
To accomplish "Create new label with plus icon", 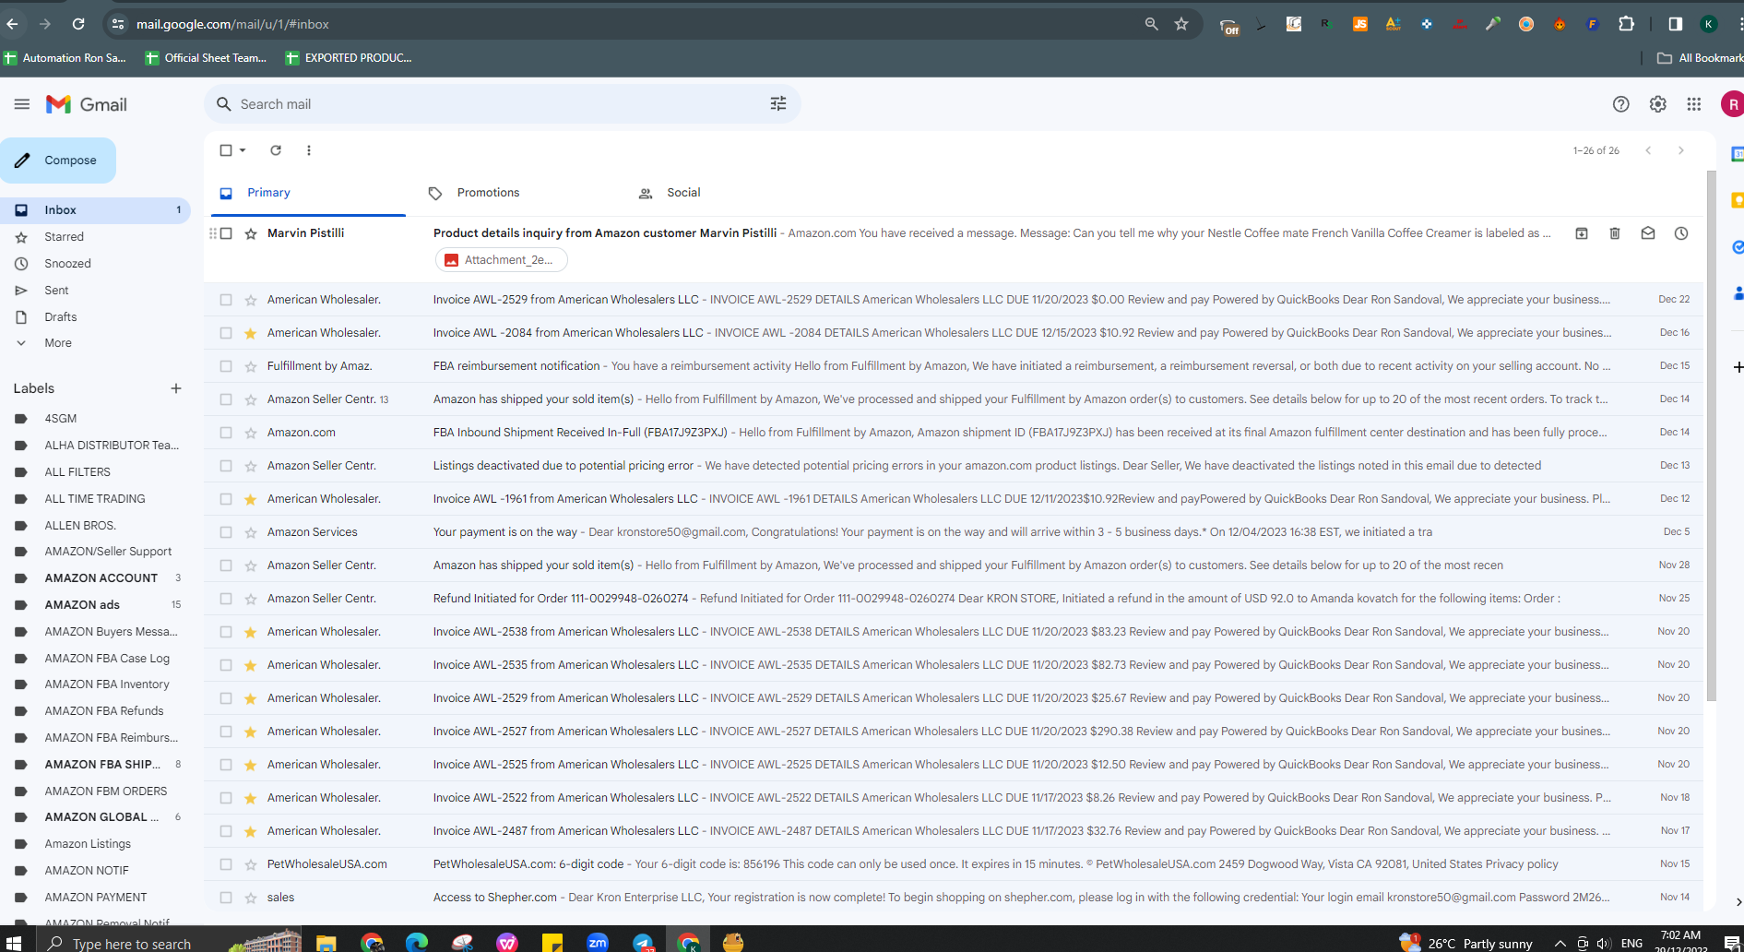I will point(175,388).
